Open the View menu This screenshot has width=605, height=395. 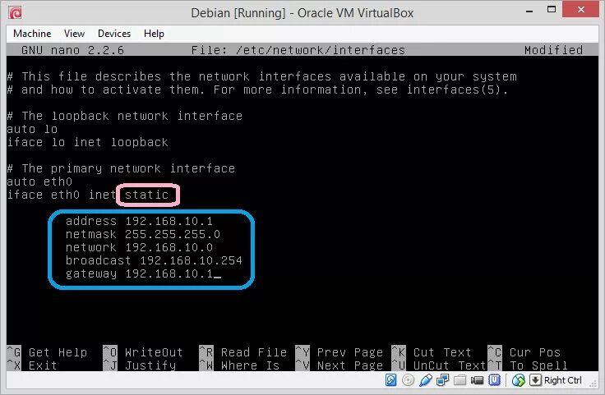[x=75, y=34]
